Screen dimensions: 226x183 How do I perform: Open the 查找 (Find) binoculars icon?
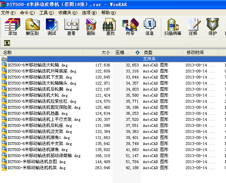[x=110, y=27]
